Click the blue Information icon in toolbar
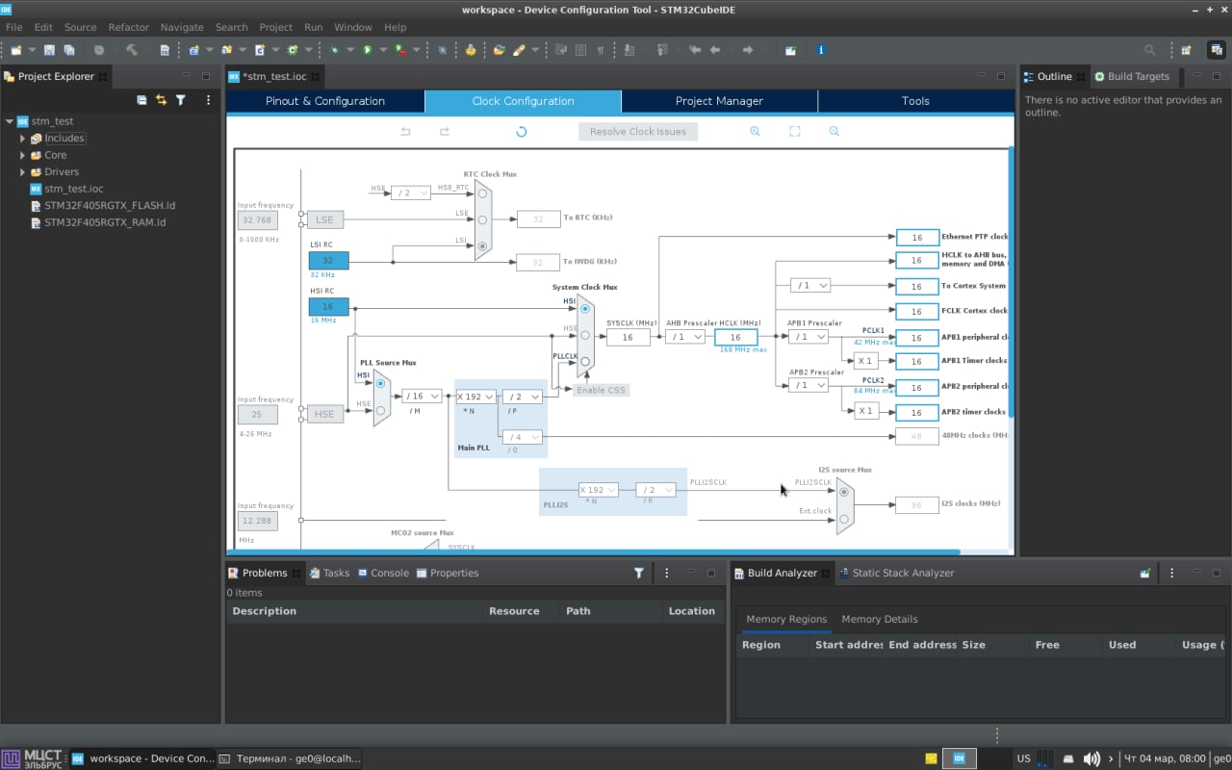1232x770 pixels. (821, 50)
